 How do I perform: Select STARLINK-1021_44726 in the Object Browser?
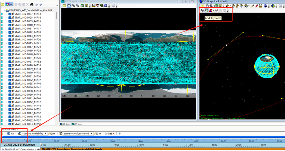(28, 58)
